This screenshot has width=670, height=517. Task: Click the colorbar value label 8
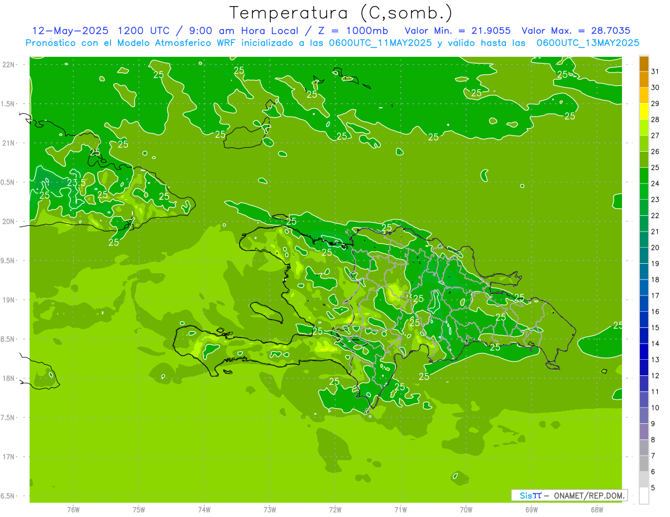pyautogui.click(x=653, y=439)
